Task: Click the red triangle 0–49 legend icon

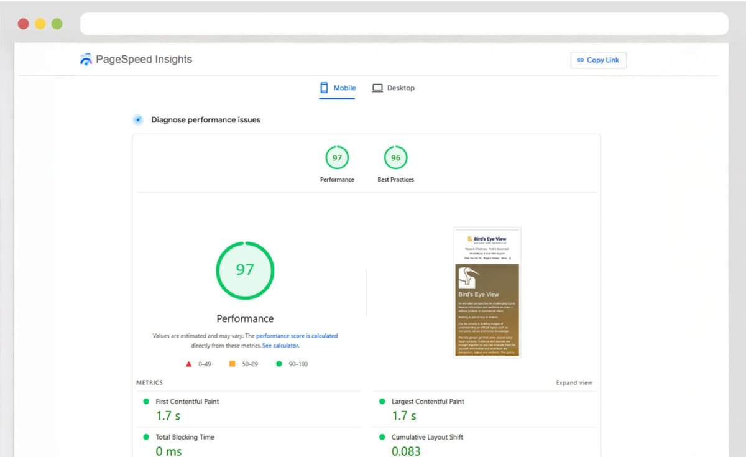Action: pos(189,364)
